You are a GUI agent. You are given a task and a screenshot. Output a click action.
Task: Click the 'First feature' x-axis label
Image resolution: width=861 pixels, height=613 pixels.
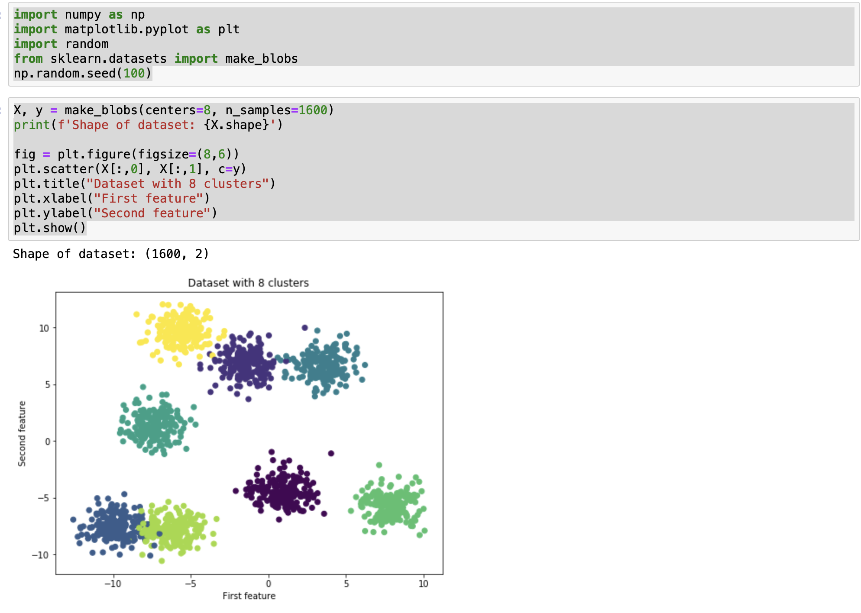click(249, 596)
